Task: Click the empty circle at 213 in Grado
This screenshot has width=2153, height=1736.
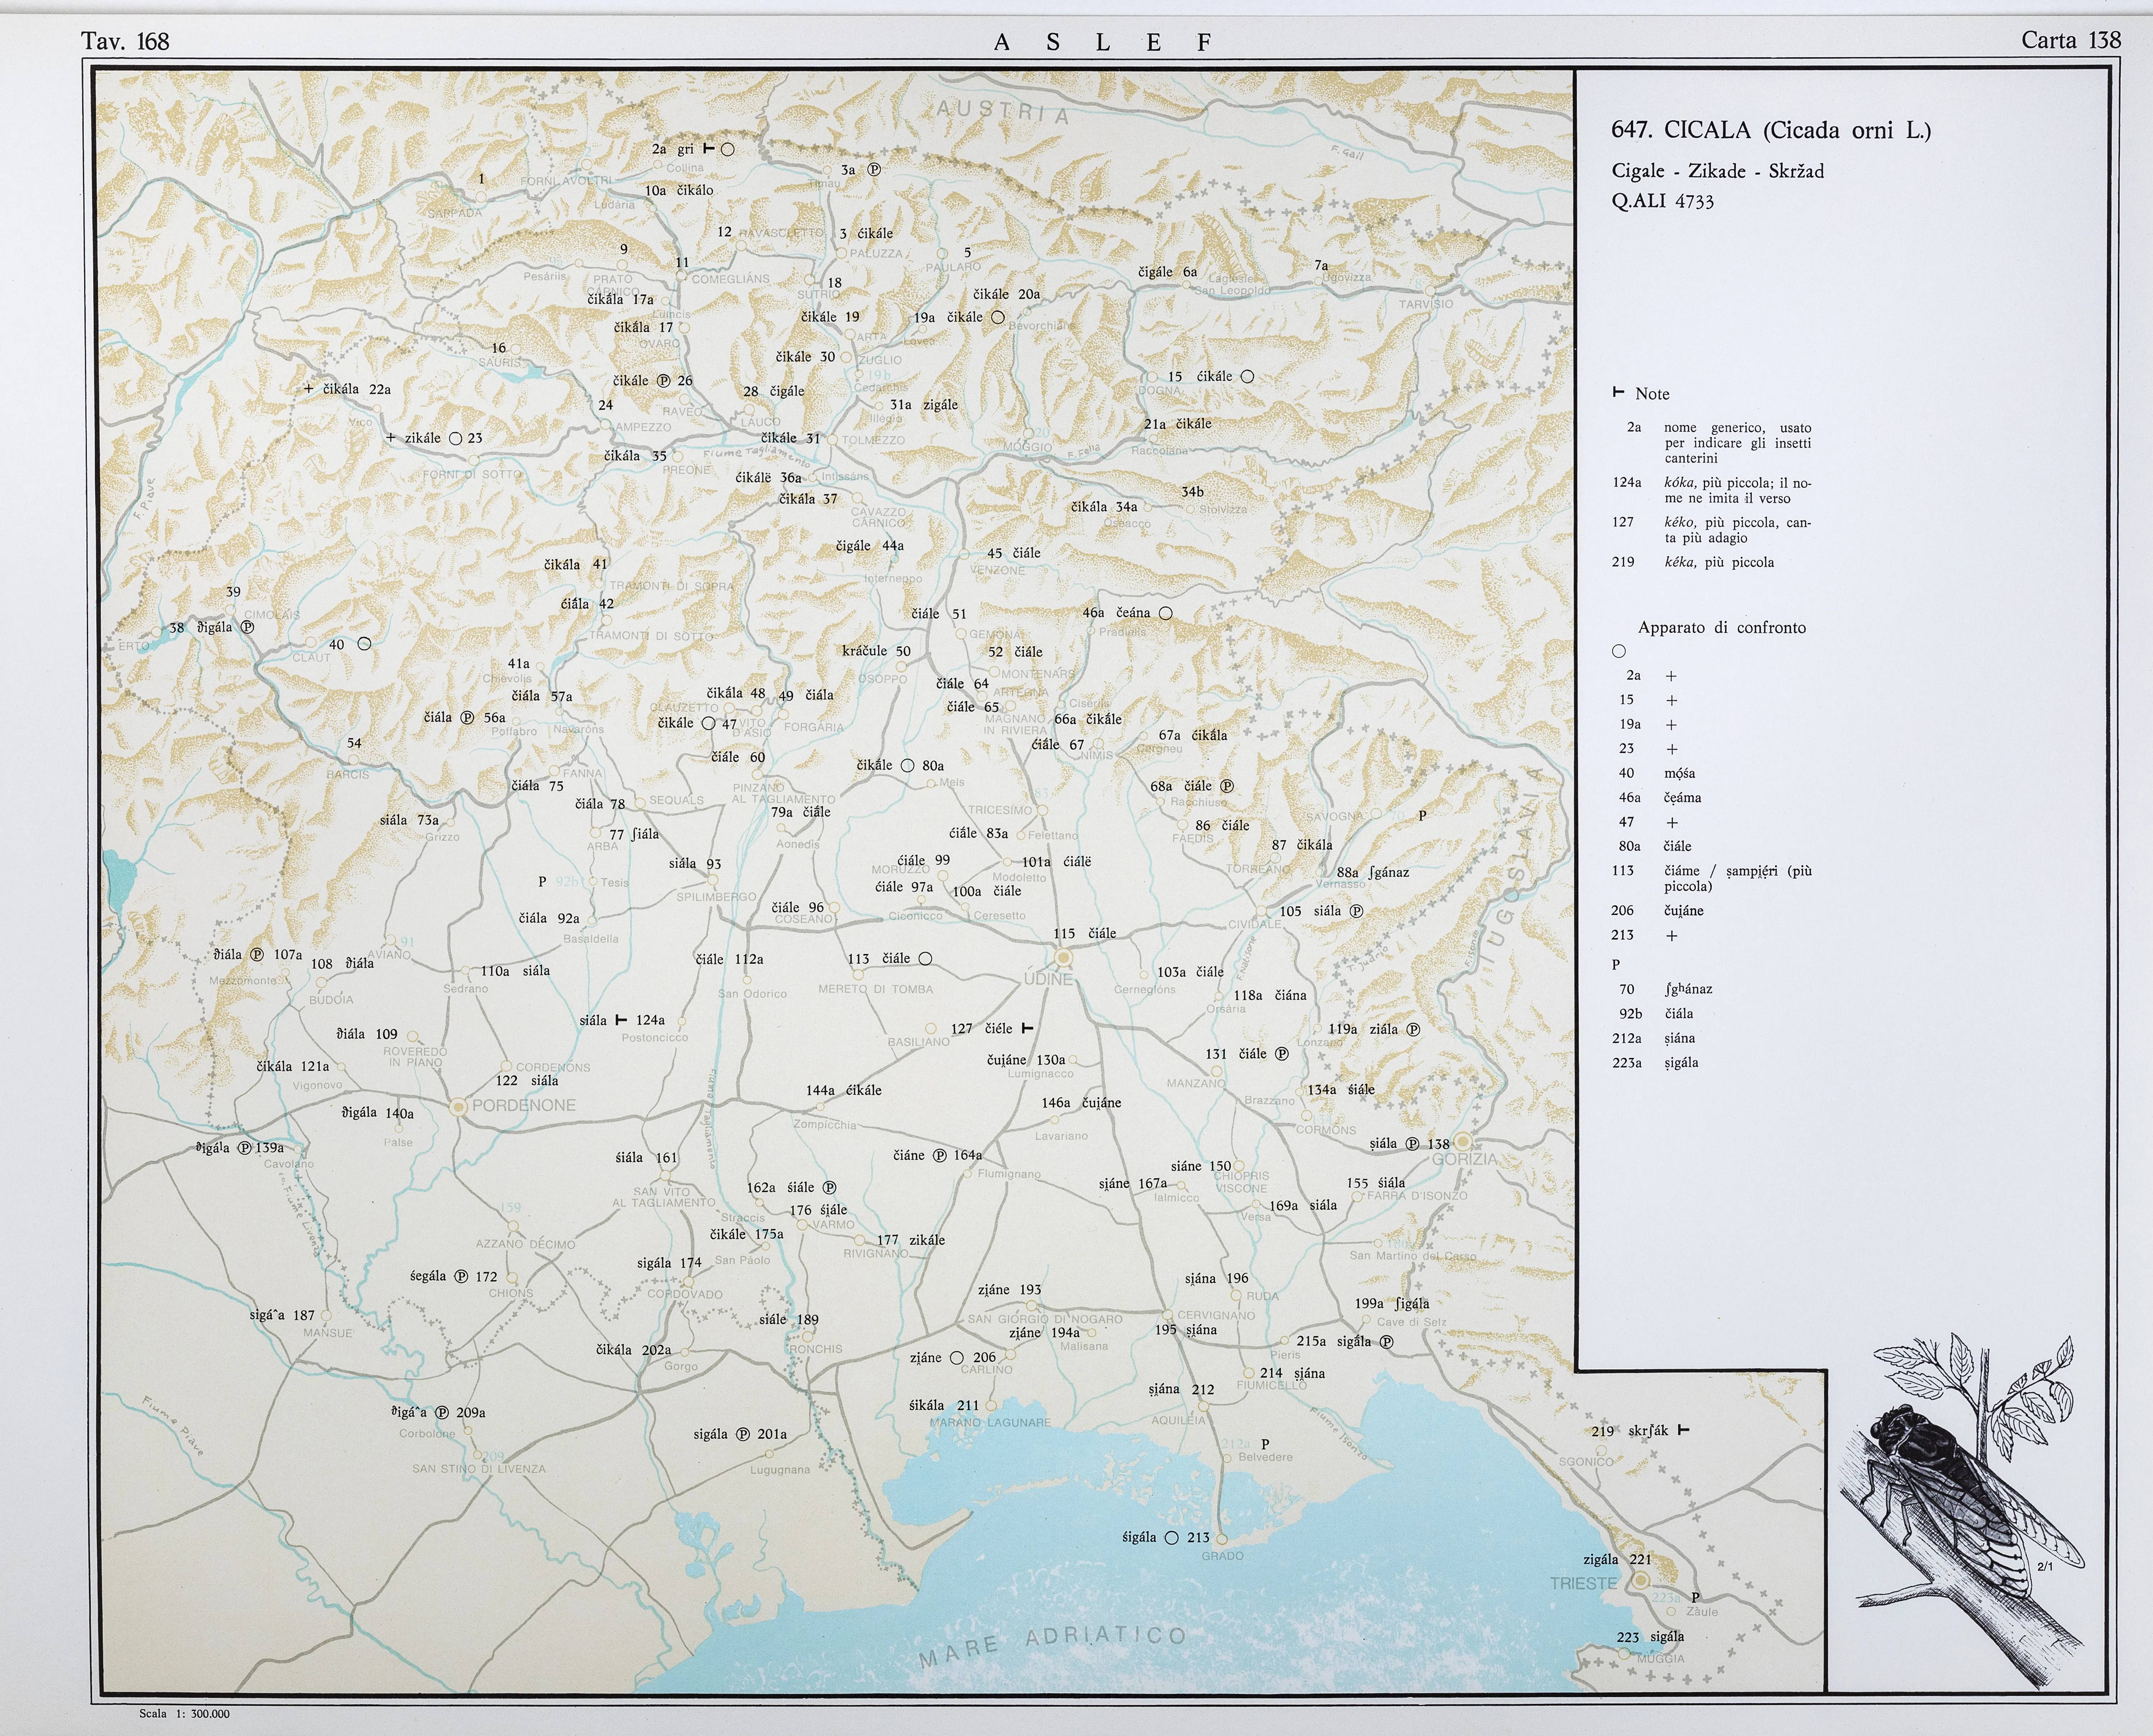Action: 1172,1538
